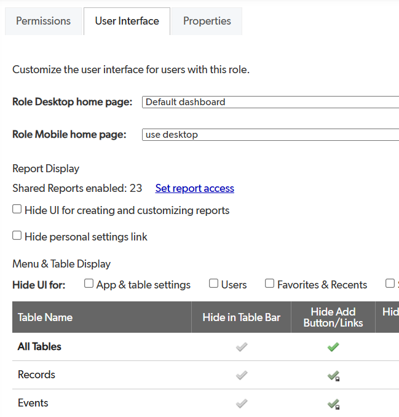Viewport: 399px width, 417px height.
Task: Toggle All Tables Hide Add Button checkmark
Action: [333, 347]
